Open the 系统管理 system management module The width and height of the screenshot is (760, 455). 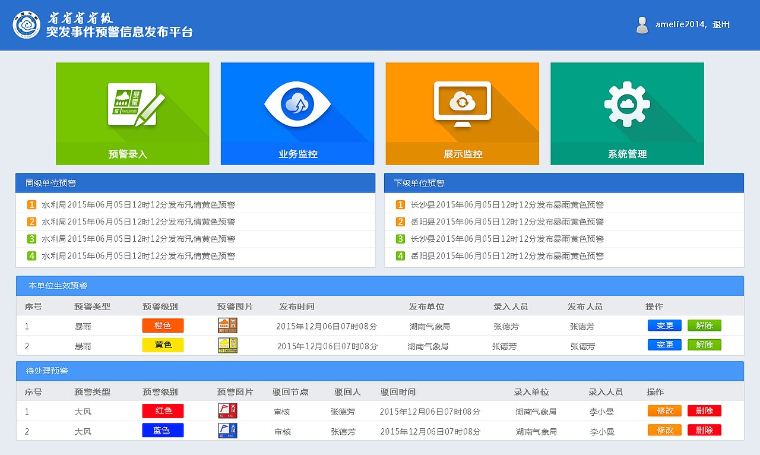[x=627, y=113]
